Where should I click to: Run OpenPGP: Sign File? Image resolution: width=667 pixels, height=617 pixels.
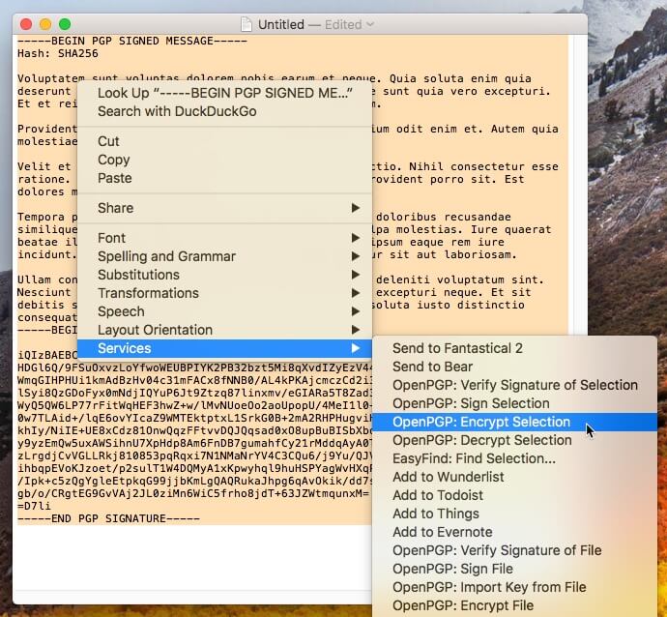[514, 569]
